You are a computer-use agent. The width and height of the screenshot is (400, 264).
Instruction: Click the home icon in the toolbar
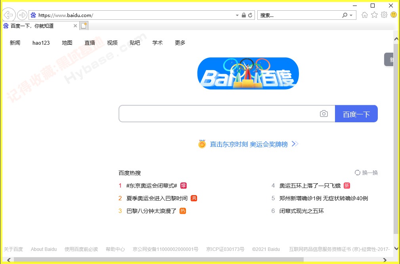tap(364, 15)
